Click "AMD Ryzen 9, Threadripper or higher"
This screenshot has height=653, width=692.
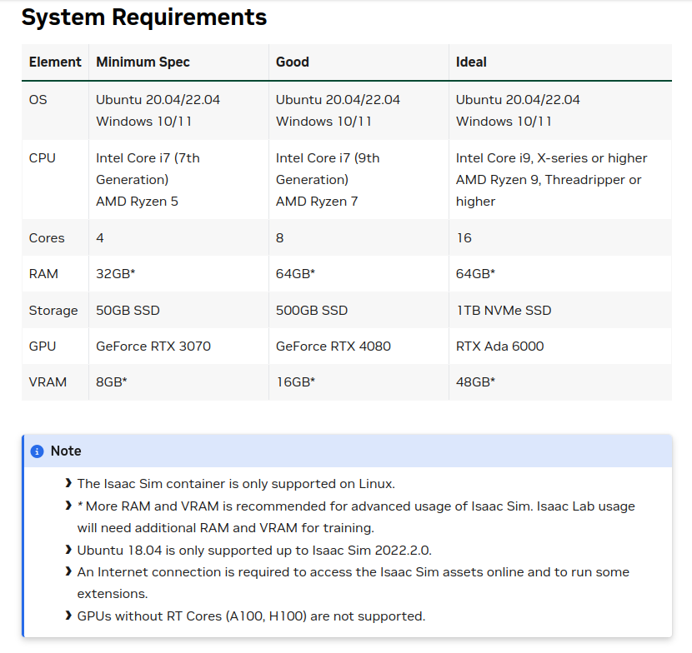[x=549, y=191]
